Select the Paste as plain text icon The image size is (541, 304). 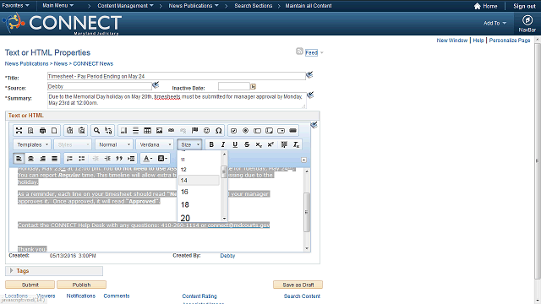69,131
